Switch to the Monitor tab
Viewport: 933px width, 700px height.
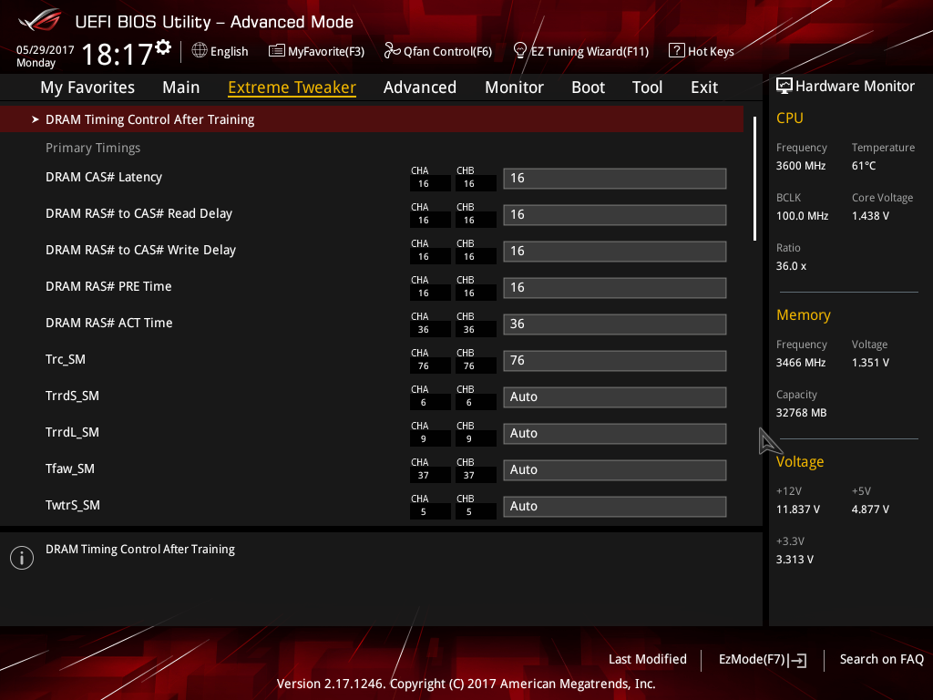[514, 87]
